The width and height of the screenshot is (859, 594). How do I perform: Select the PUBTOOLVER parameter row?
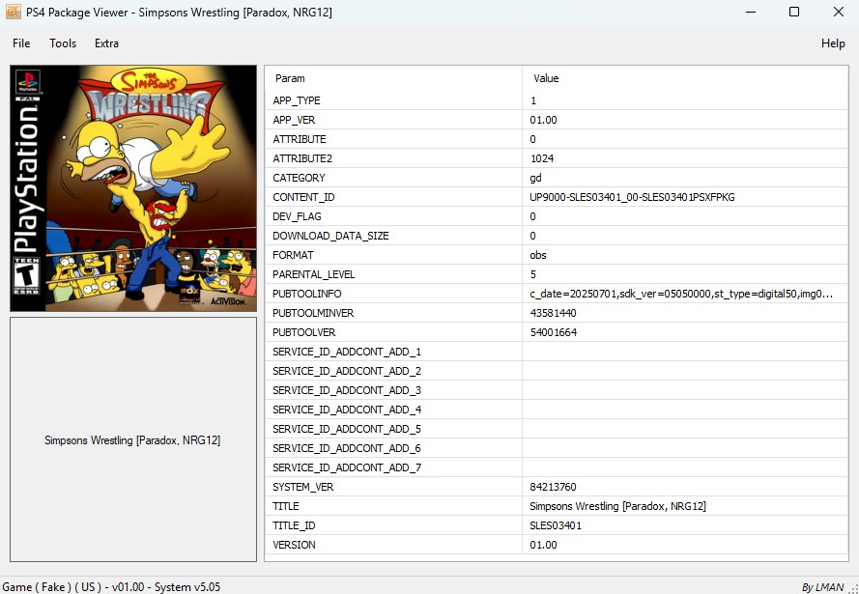pyautogui.click(x=556, y=332)
